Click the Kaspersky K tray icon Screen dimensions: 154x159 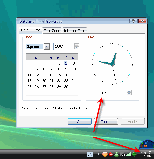coord(122,154)
